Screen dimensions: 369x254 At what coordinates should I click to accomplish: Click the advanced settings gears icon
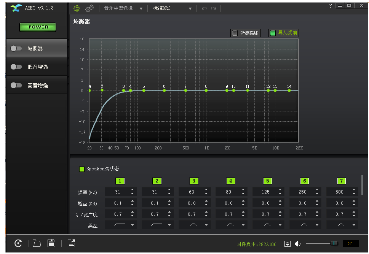click(89, 8)
